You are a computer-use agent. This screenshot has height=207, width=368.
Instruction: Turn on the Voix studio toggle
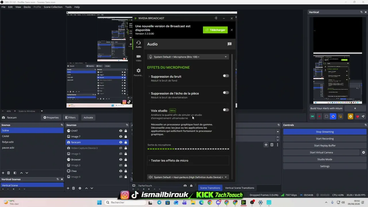[x=226, y=110]
